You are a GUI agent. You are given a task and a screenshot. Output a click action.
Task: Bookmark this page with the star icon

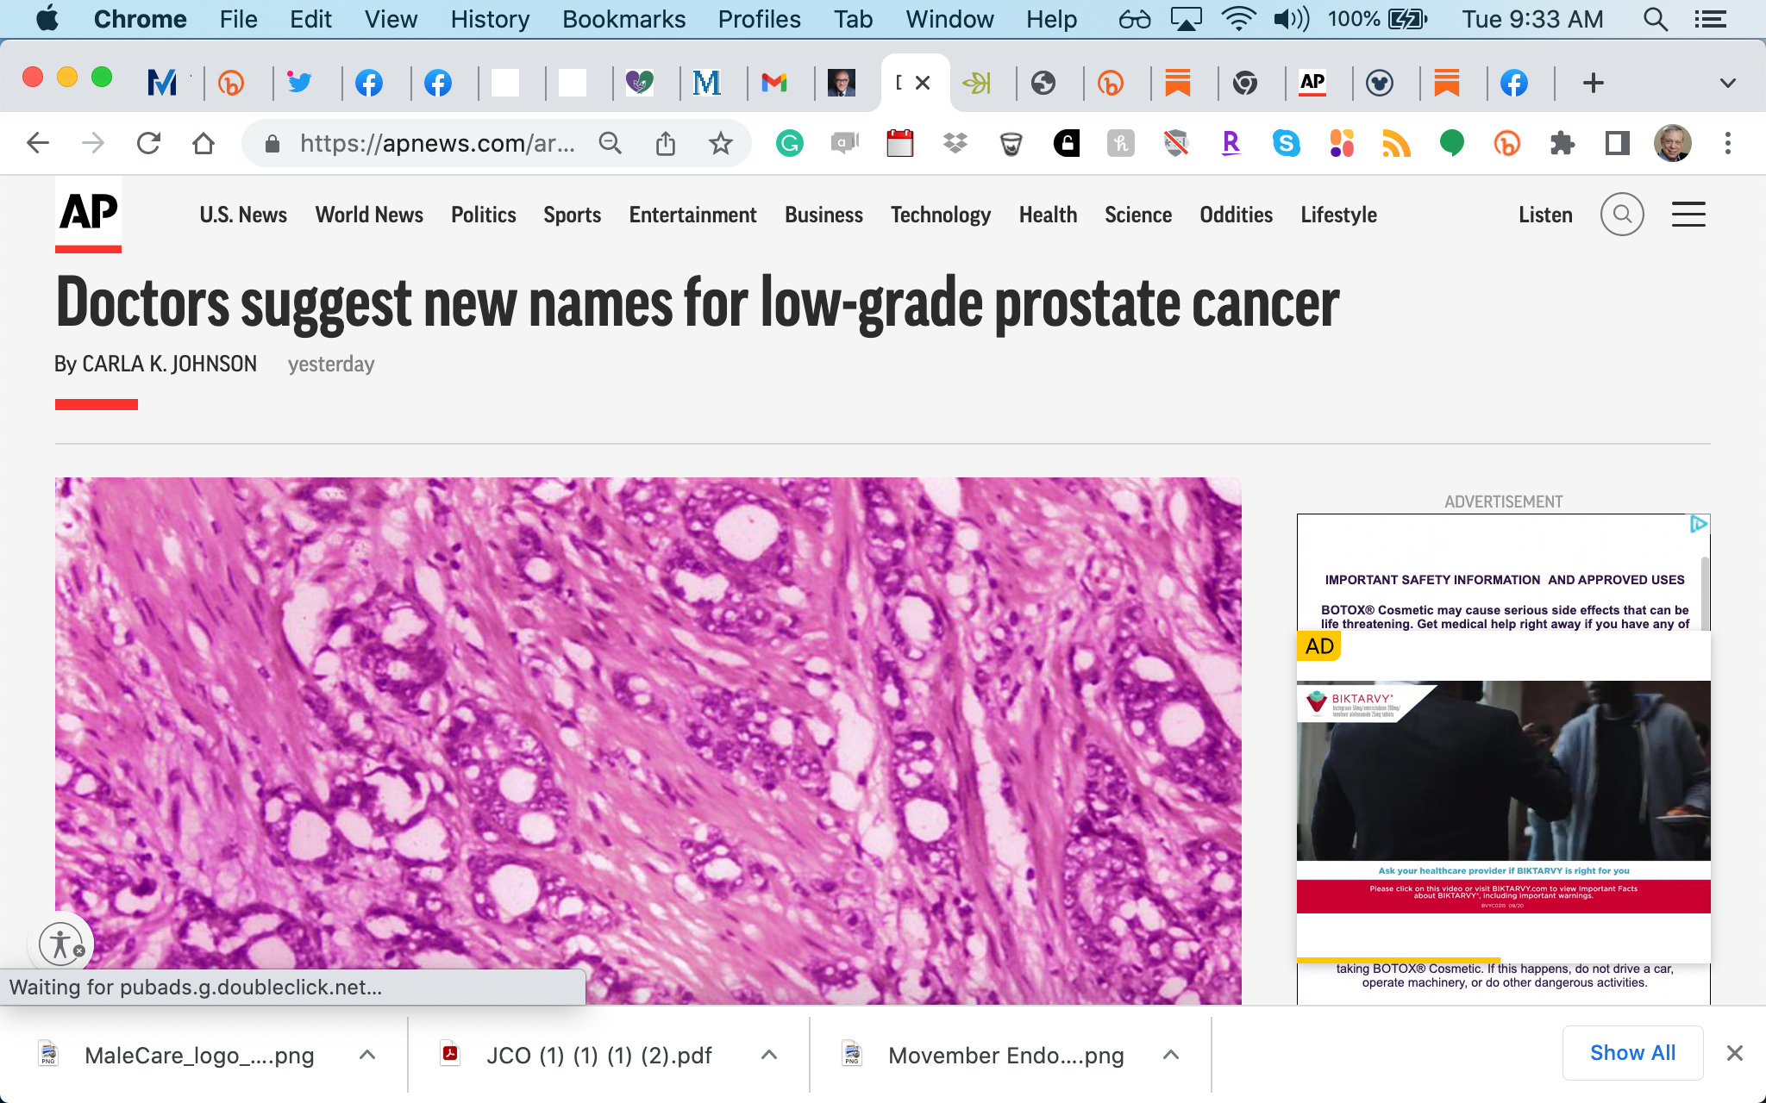[720, 143]
